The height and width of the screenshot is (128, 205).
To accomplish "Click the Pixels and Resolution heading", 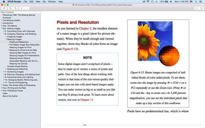I will tap(78, 22).
